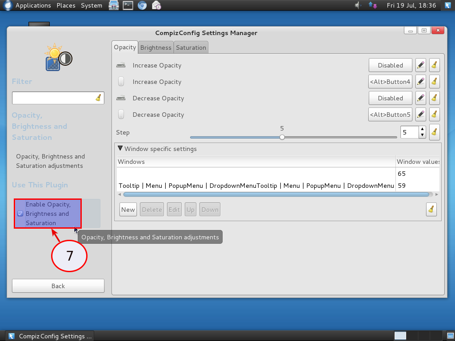Click the <Alt>Button4 binding button
Screen dimensions: 455x341
click(x=390, y=82)
